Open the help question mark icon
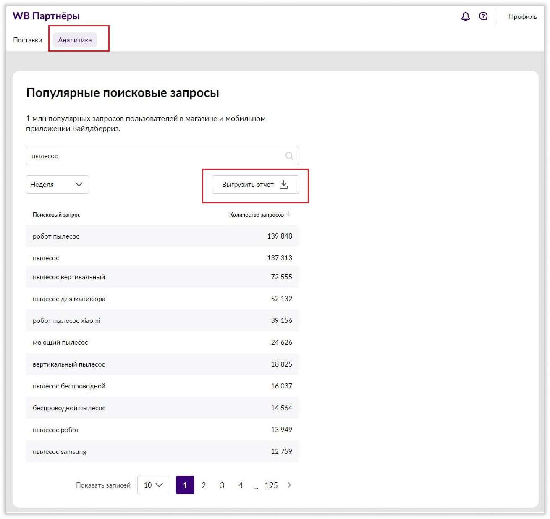 pos(483,16)
